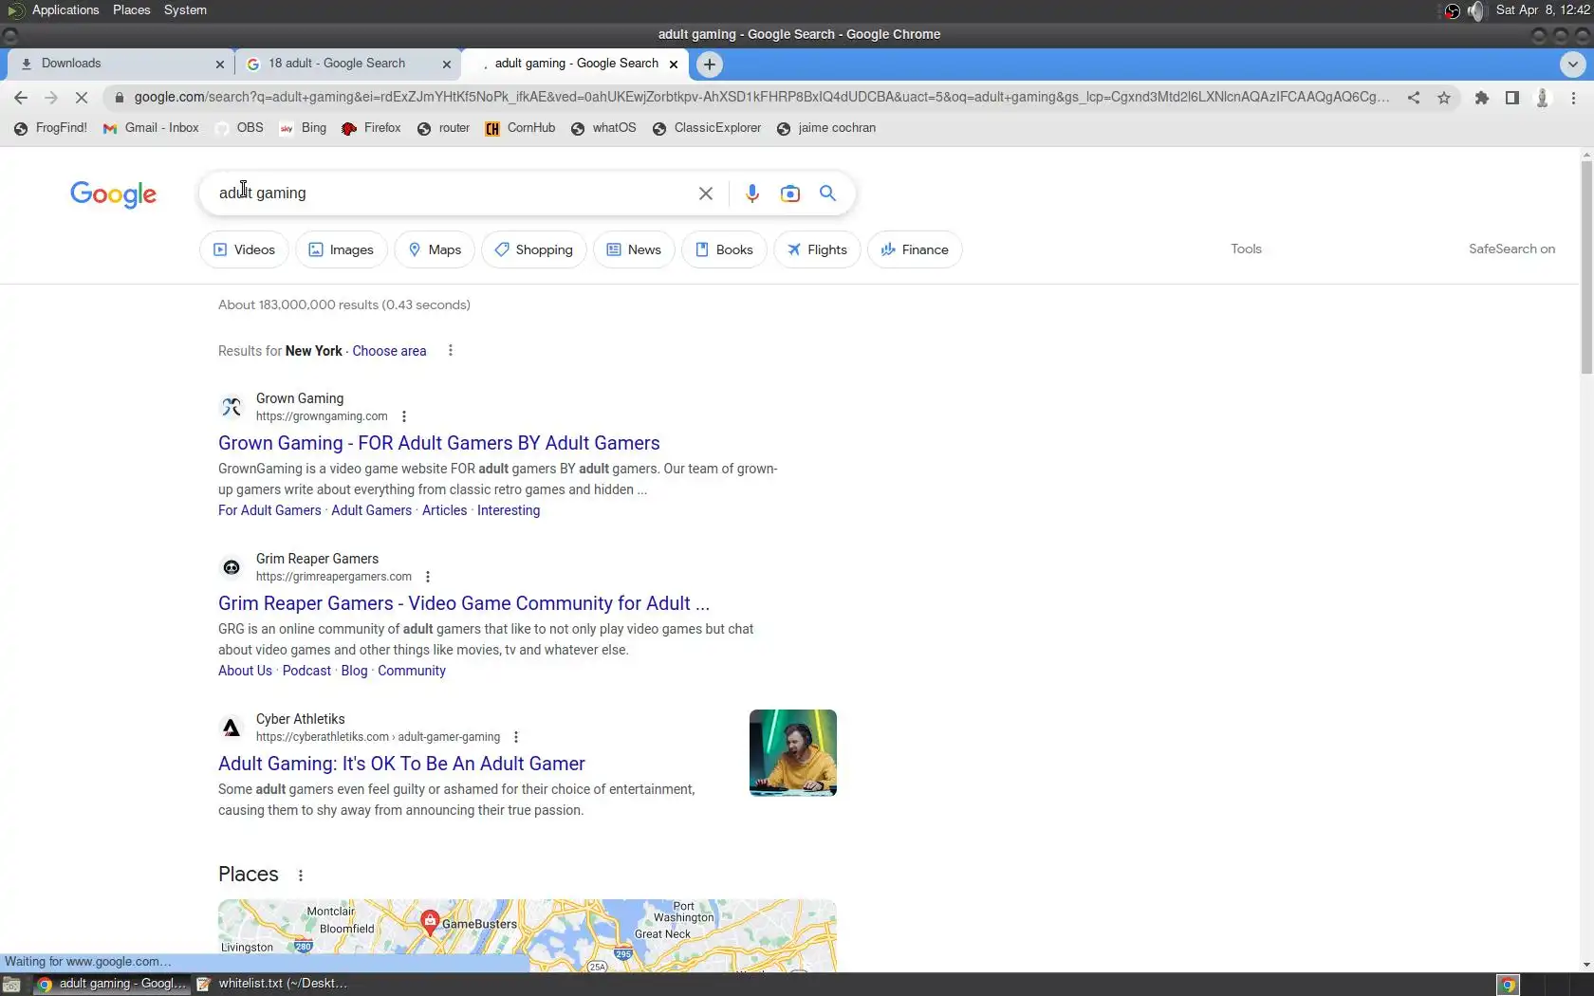Click the address bar URL

pos(761,97)
